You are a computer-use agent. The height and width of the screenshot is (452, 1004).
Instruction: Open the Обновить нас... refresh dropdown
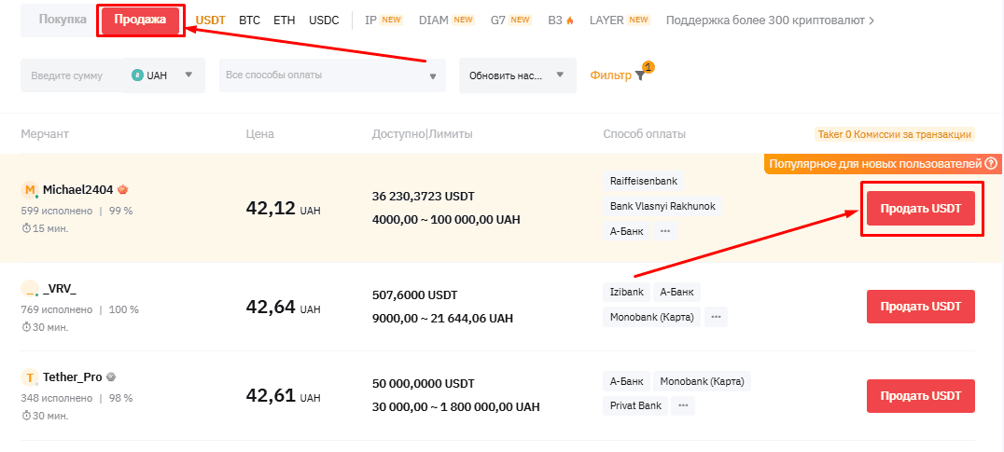coord(517,75)
